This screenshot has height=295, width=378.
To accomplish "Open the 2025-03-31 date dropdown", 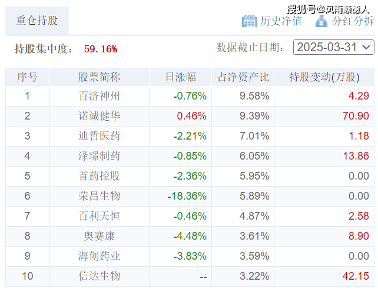I will [334, 47].
